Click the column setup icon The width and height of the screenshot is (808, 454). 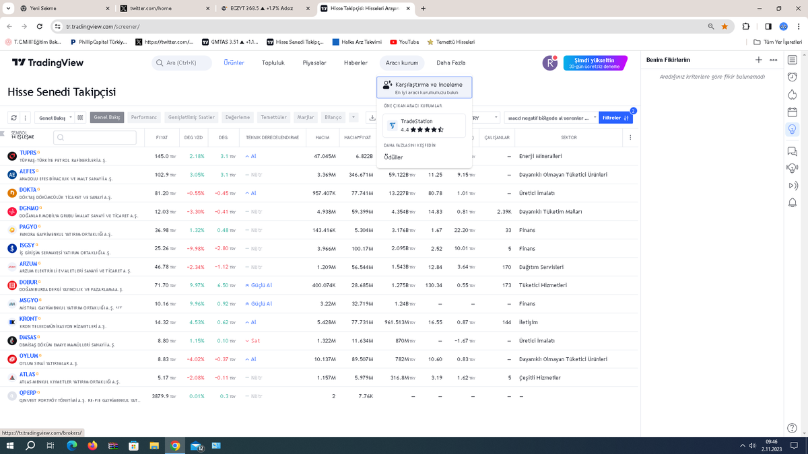pyautogui.click(x=80, y=117)
